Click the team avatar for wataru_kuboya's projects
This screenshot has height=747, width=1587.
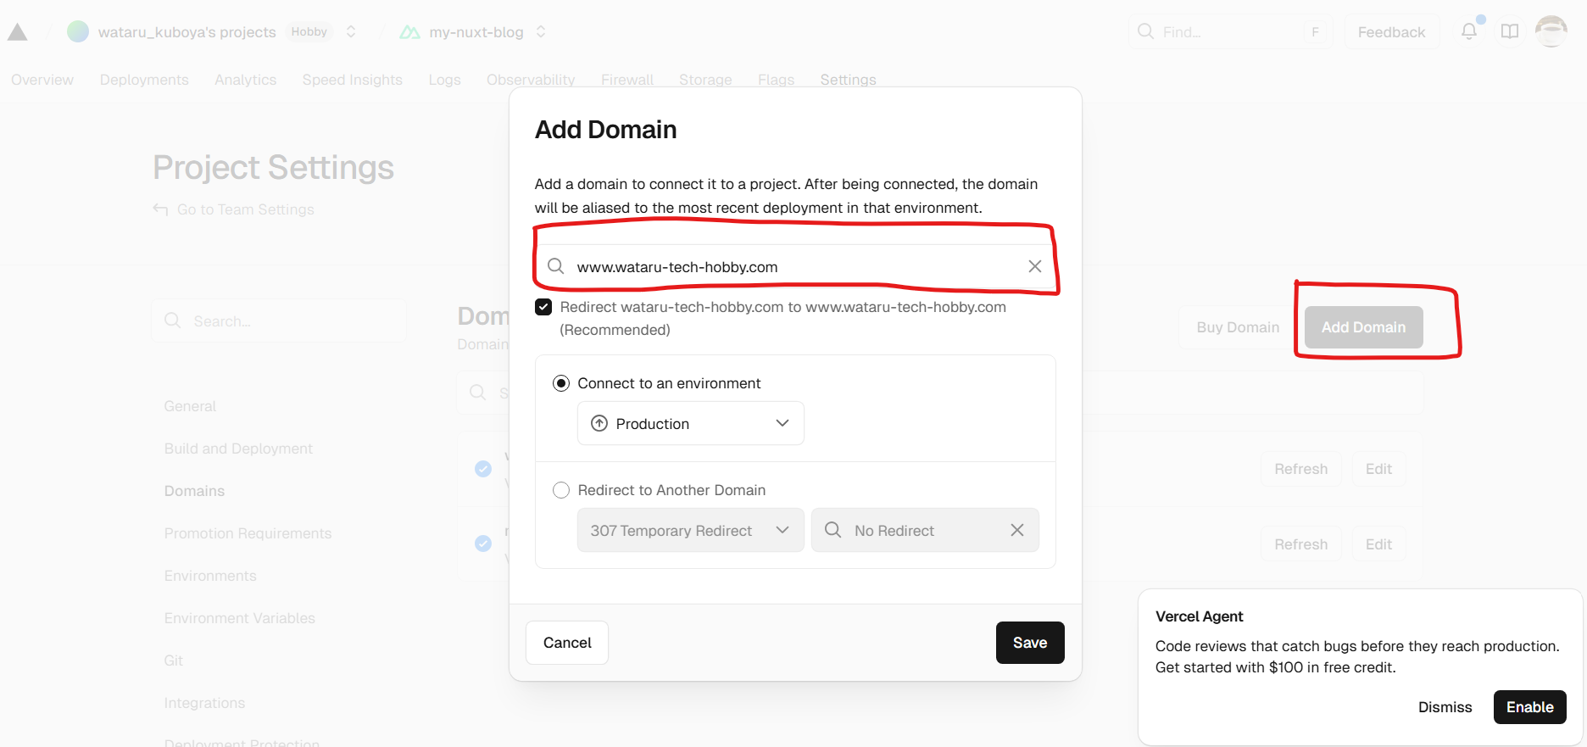(x=78, y=32)
